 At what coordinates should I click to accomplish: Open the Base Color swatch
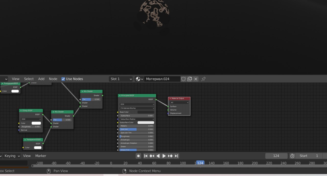pyautogui.click(x=146, y=112)
